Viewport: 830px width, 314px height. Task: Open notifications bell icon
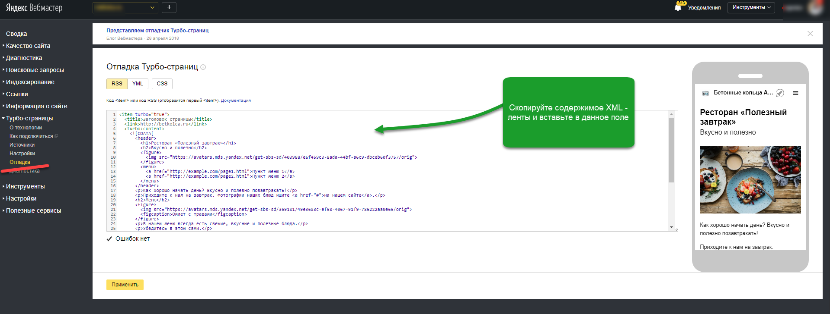point(678,7)
